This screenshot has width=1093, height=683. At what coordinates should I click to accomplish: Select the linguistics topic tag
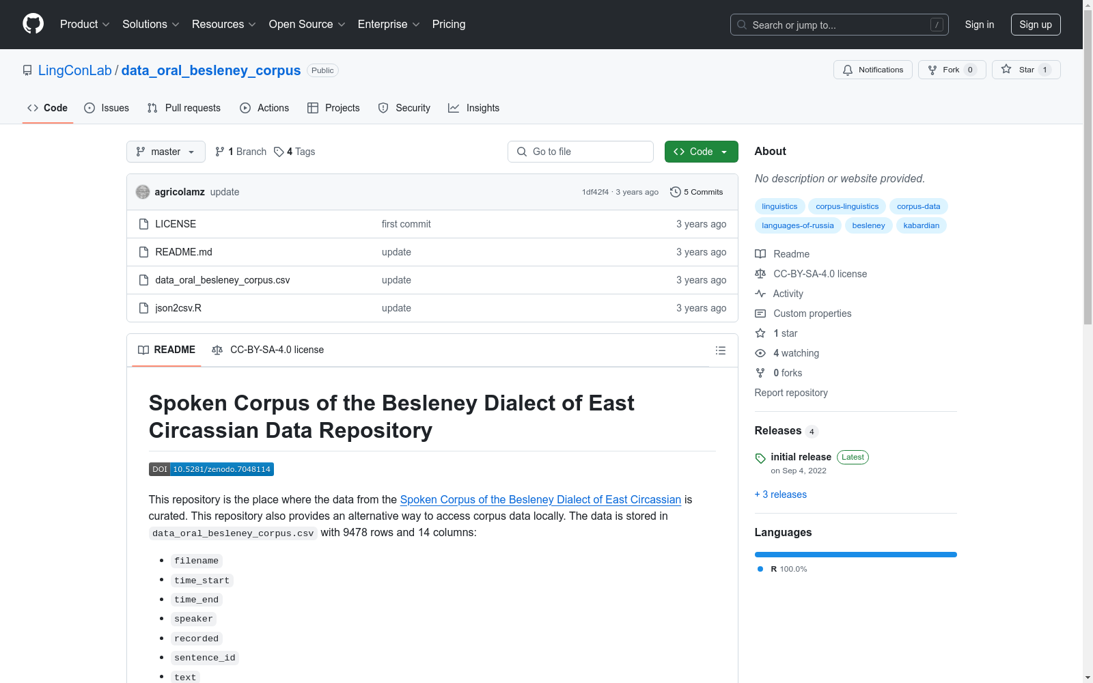tap(779, 206)
